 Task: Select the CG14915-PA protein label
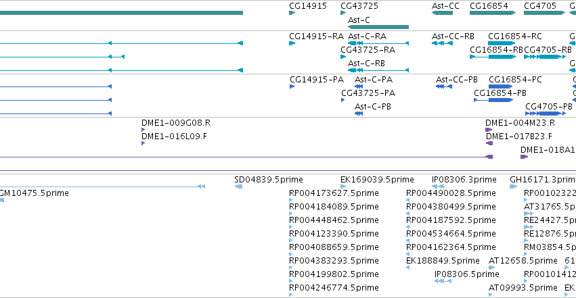[317, 80]
